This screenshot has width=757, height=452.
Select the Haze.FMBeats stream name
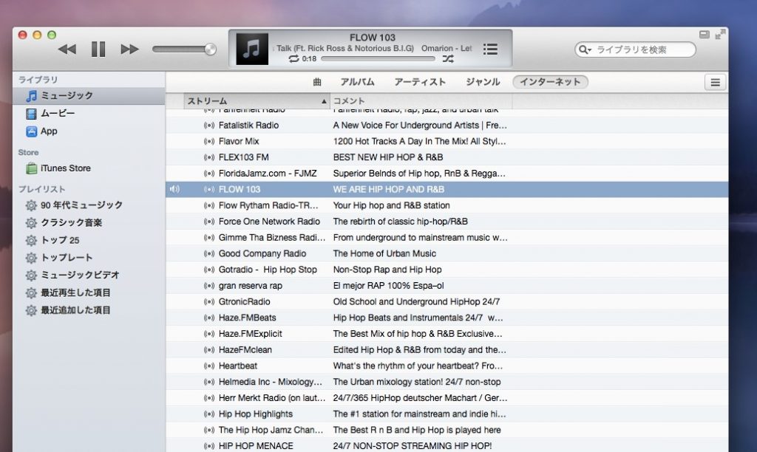pos(247,318)
